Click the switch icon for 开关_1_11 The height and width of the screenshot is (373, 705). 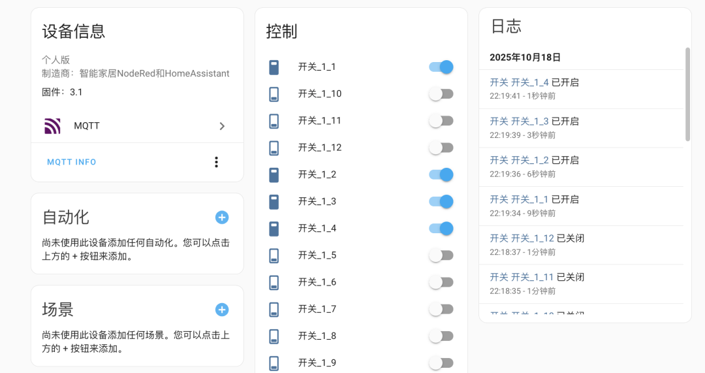coord(274,121)
